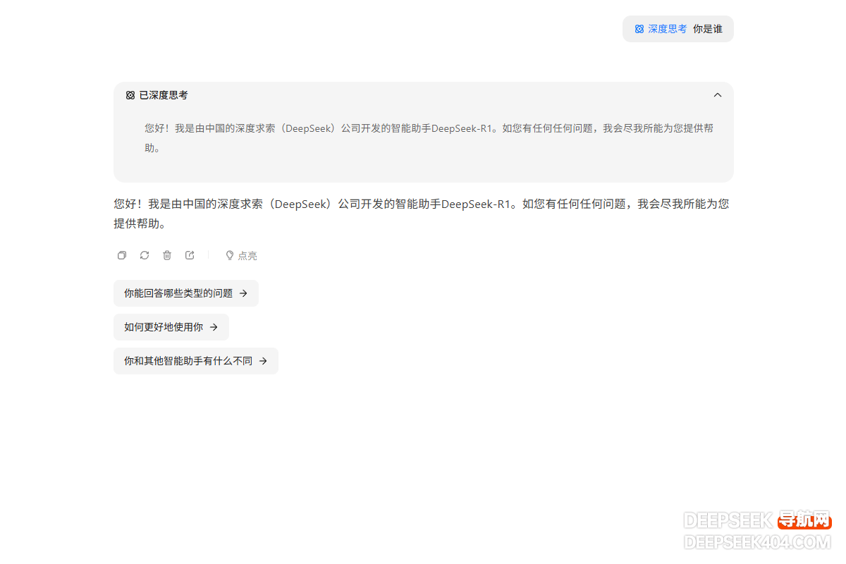Share the response with export icon

190,255
